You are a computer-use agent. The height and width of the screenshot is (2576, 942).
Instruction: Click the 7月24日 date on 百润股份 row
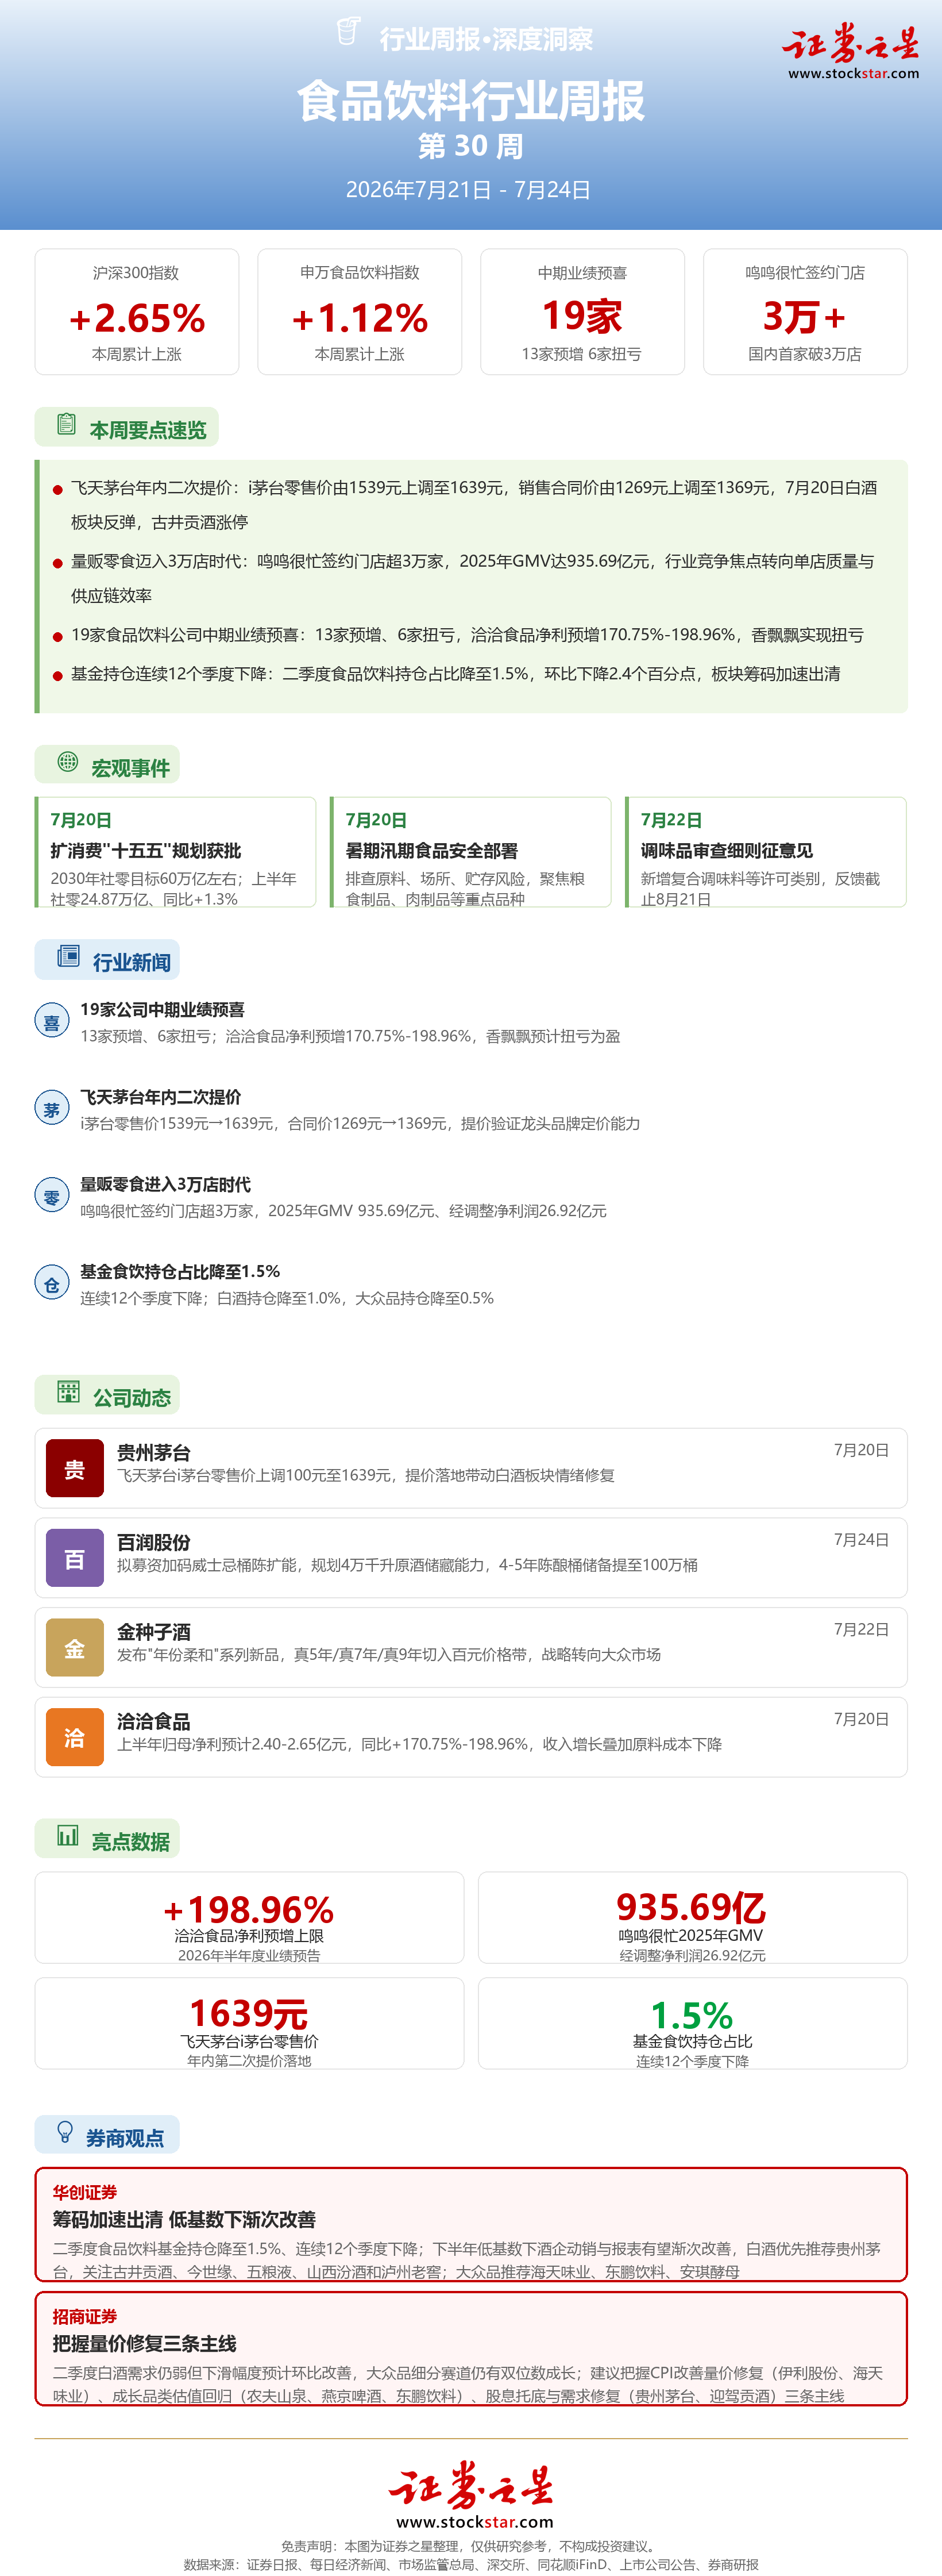click(861, 1540)
